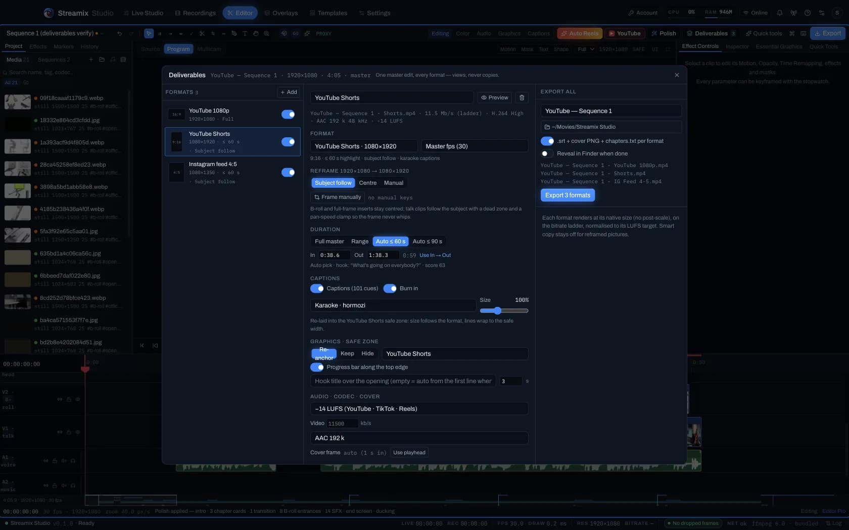The height and width of the screenshot is (530, 849).
Task: Toggle progress bar along the top edge
Action: coord(317,367)
